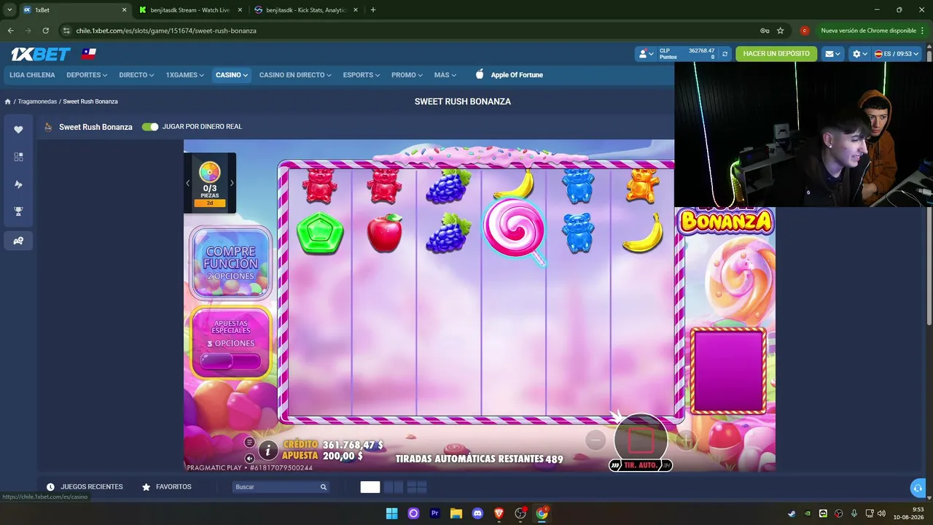This screenshot has height=525, width=933.
Task: Expand the Deportes menu
Action: coord(87,75)
